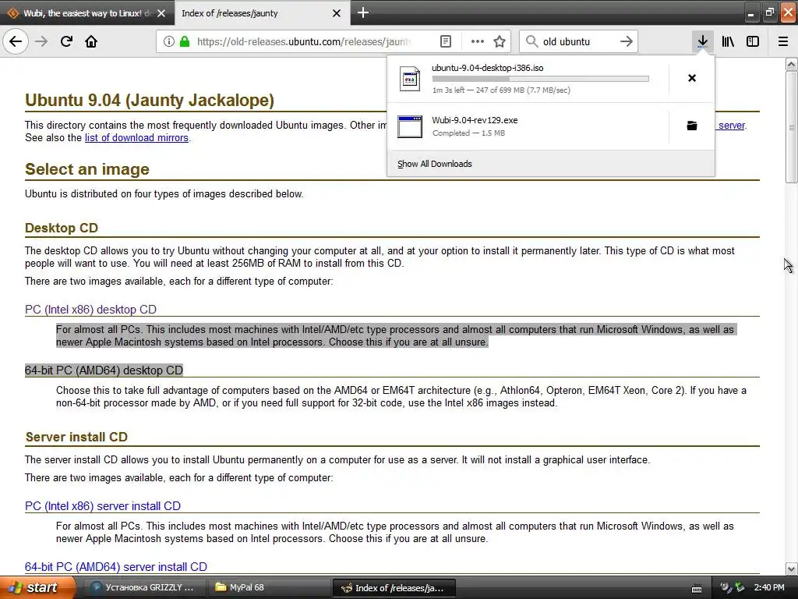The height and width of the screenshot is (599, 798).
Task: Reload the current page
Action: pyautogui.click(x=66, y=41)
